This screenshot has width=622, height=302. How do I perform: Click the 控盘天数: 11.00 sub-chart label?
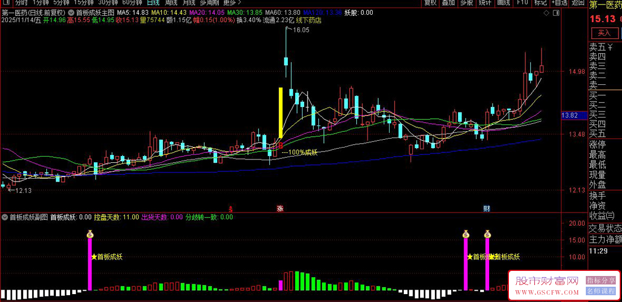coord(116,217)
